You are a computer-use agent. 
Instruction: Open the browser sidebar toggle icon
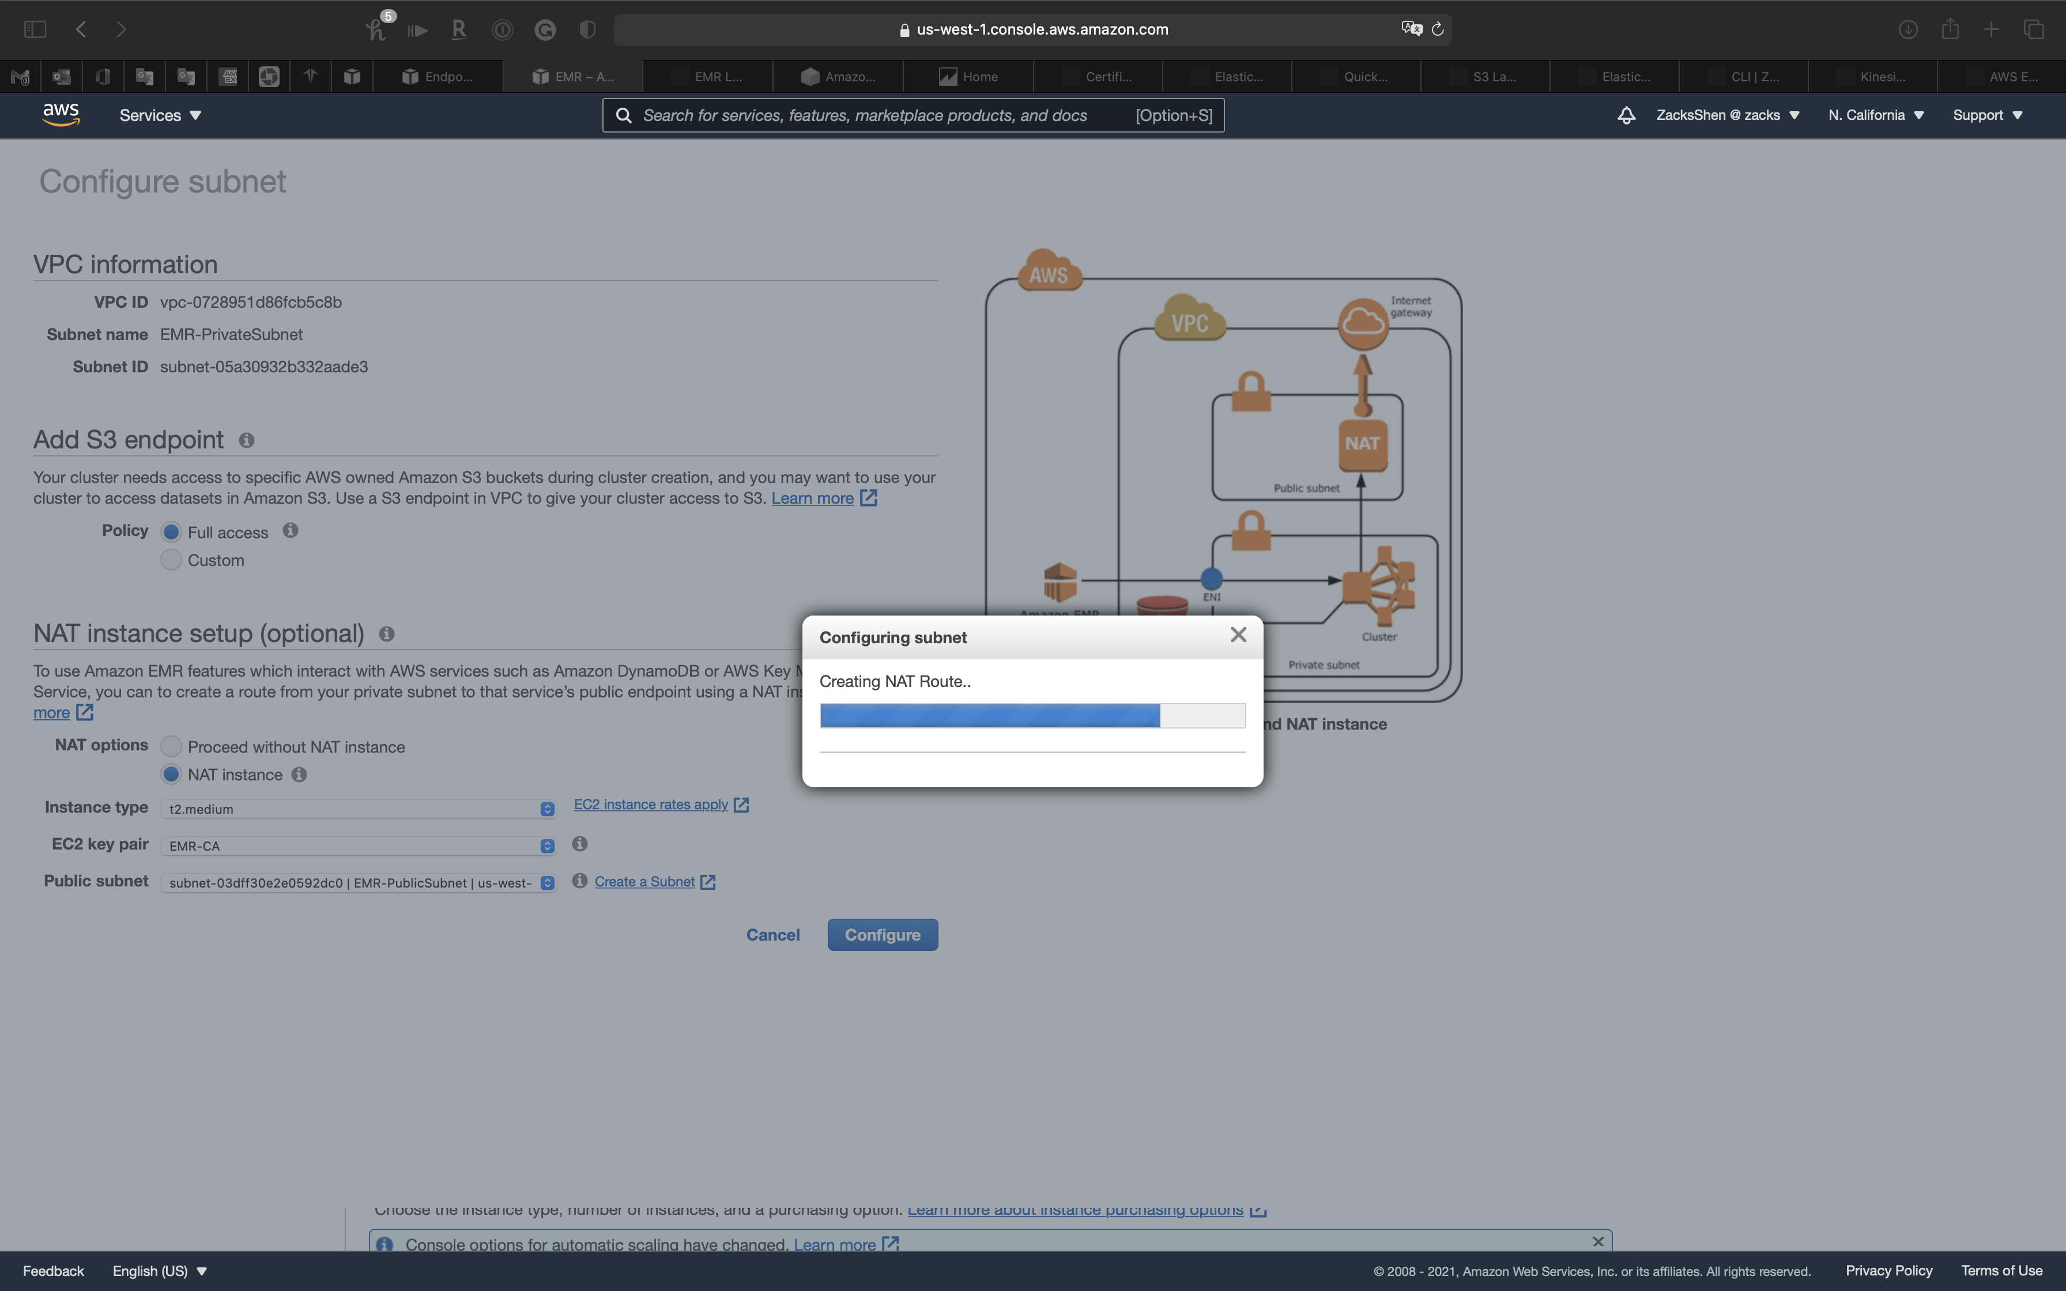click(35, 29)
